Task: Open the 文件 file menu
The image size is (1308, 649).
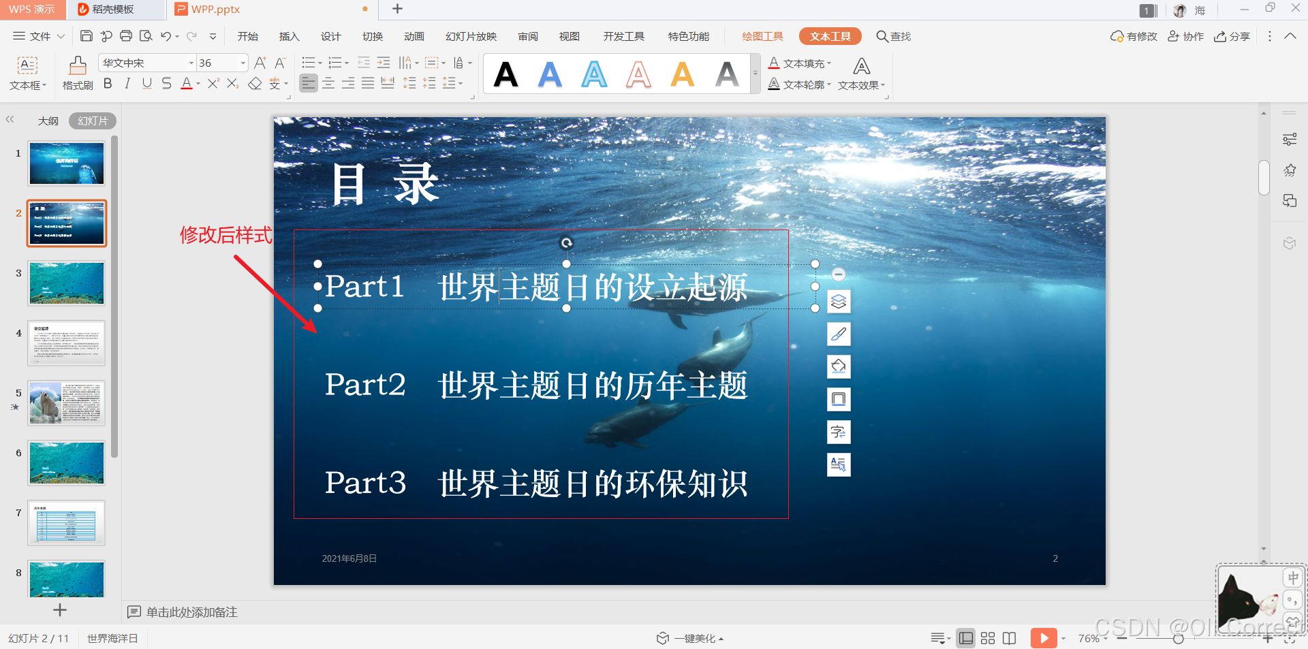Action: coord(39,36)
